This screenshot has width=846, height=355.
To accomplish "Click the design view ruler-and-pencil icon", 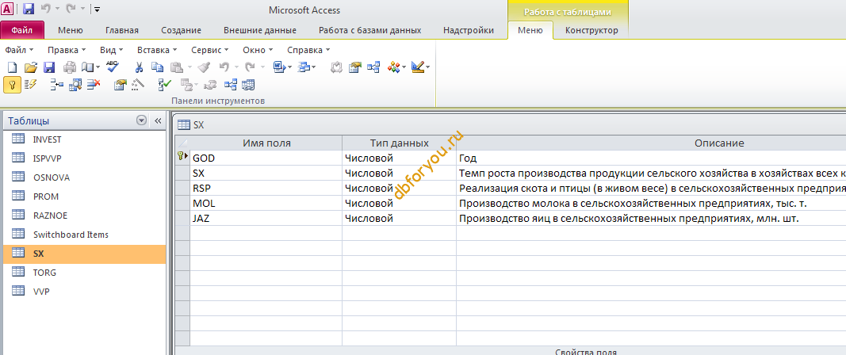I will tap(418, 67).
